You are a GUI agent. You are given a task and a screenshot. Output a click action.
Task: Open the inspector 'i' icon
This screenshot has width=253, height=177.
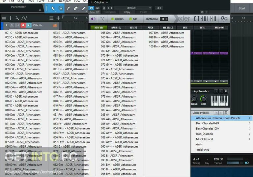(10, 18)
